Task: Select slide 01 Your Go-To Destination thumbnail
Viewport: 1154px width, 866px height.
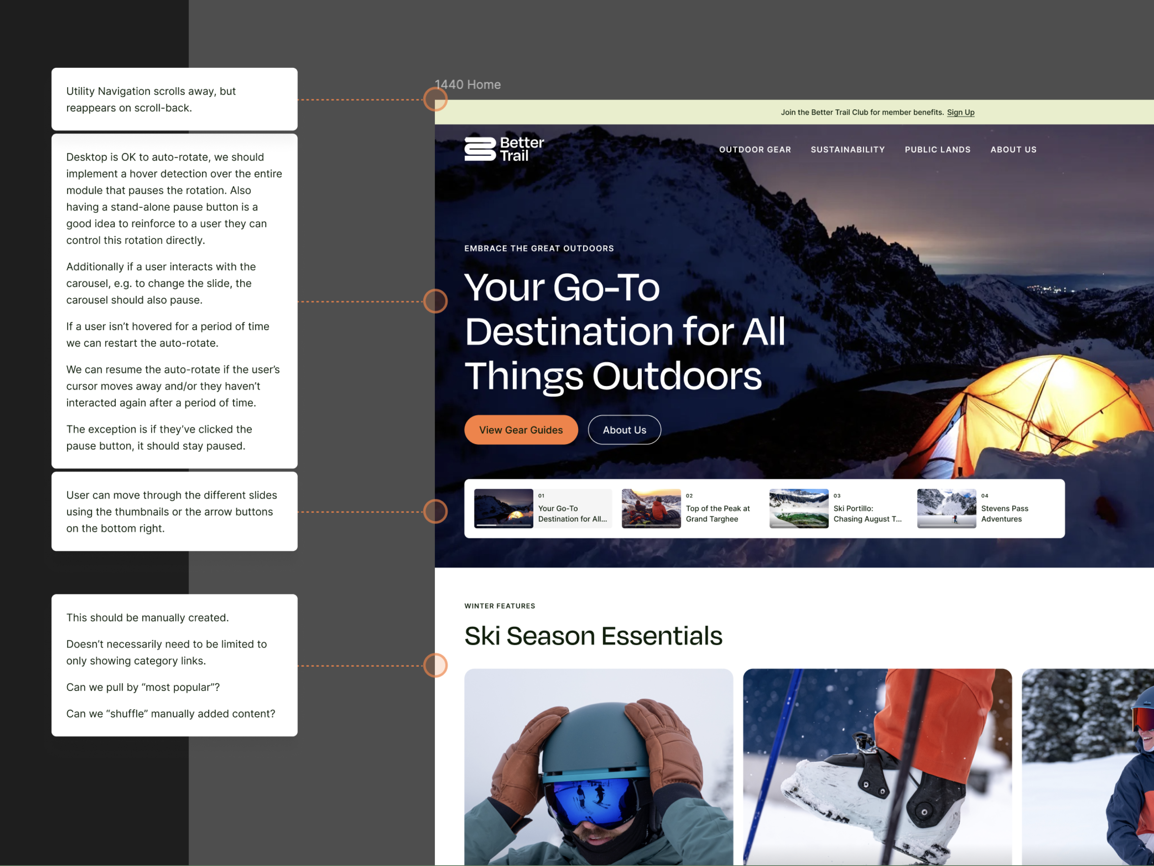Action: click(543, 508)
